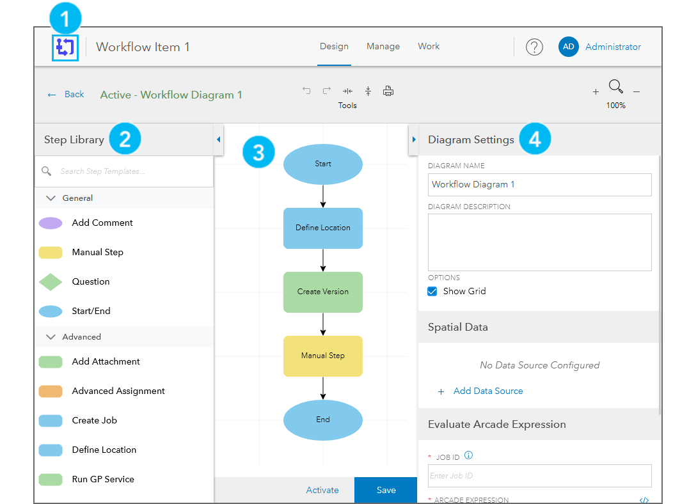696x504 pixels.
Task: Open Help via the question mark icon
Action: coord(534,46)
